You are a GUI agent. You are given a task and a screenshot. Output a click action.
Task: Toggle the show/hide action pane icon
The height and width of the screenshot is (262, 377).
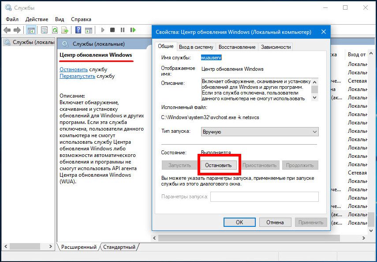89,30
